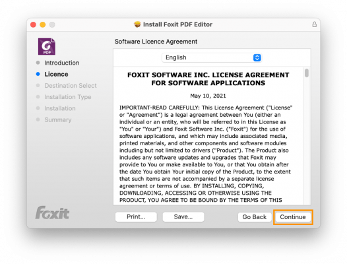The height and width of the screenshot is (264, 347).
Task: Click inside the license agreement text area
Action: (208, 136)
